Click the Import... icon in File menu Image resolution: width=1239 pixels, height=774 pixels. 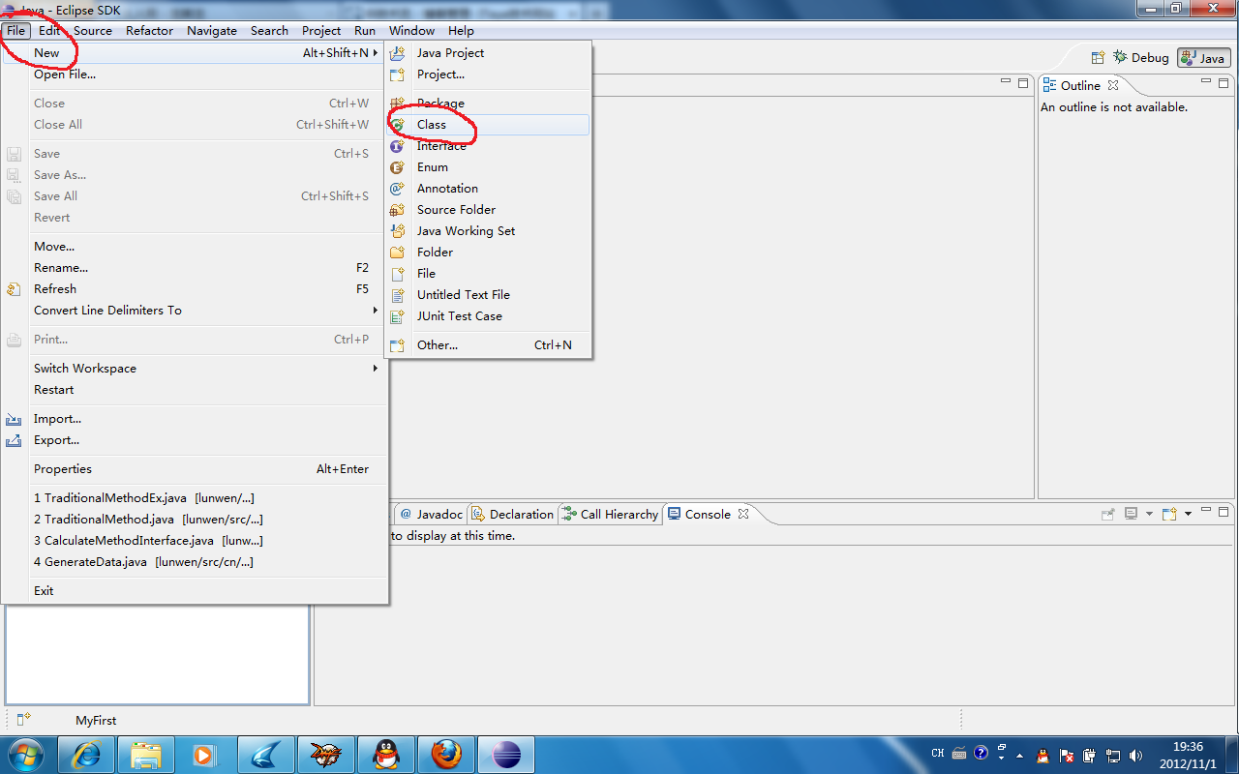coord(15,419)
